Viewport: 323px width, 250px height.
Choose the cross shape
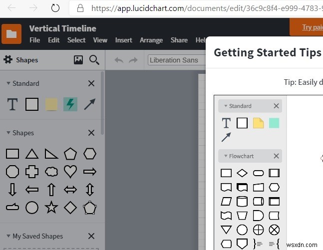pos(32,172)
